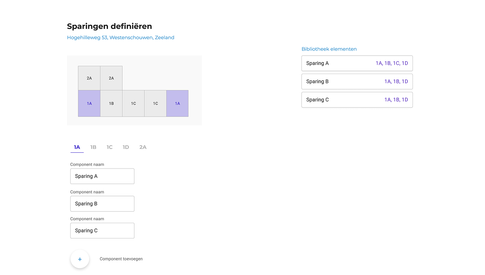Select Sparing A in Bibliotheek elementen list
Image resolution: width=485 pixels, height=275 pixels.
357,63
